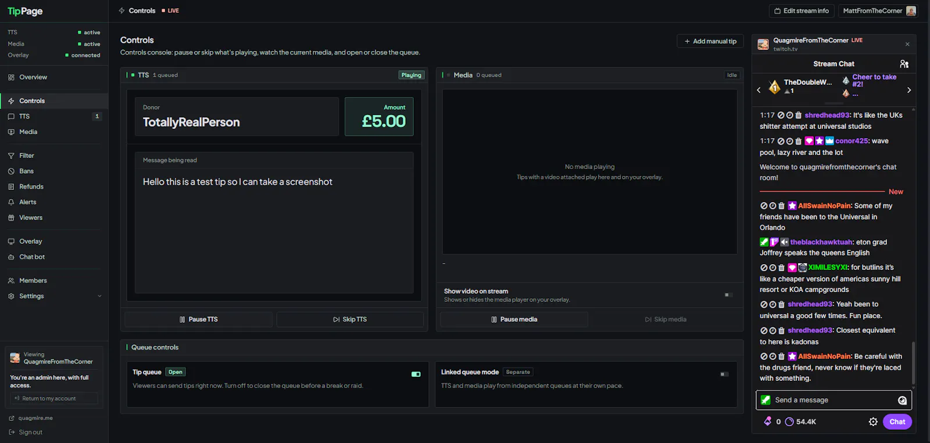Click conor425's crown badge
This screenshot has width=930, height=443.
tap(829, 141)
